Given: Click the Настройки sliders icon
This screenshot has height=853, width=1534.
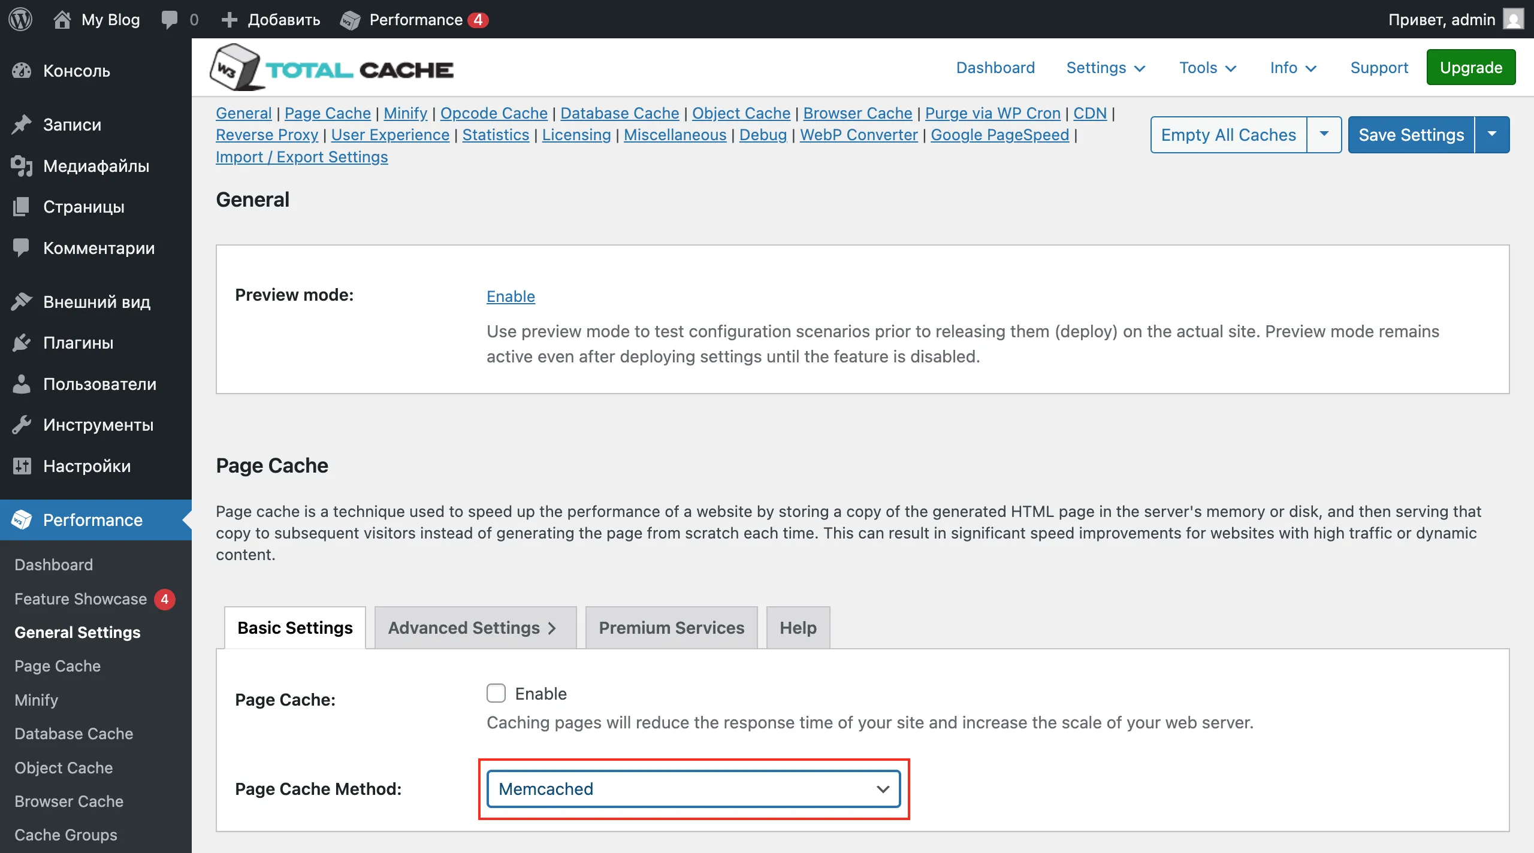Looking at the screenshot, I should (22, 466).
